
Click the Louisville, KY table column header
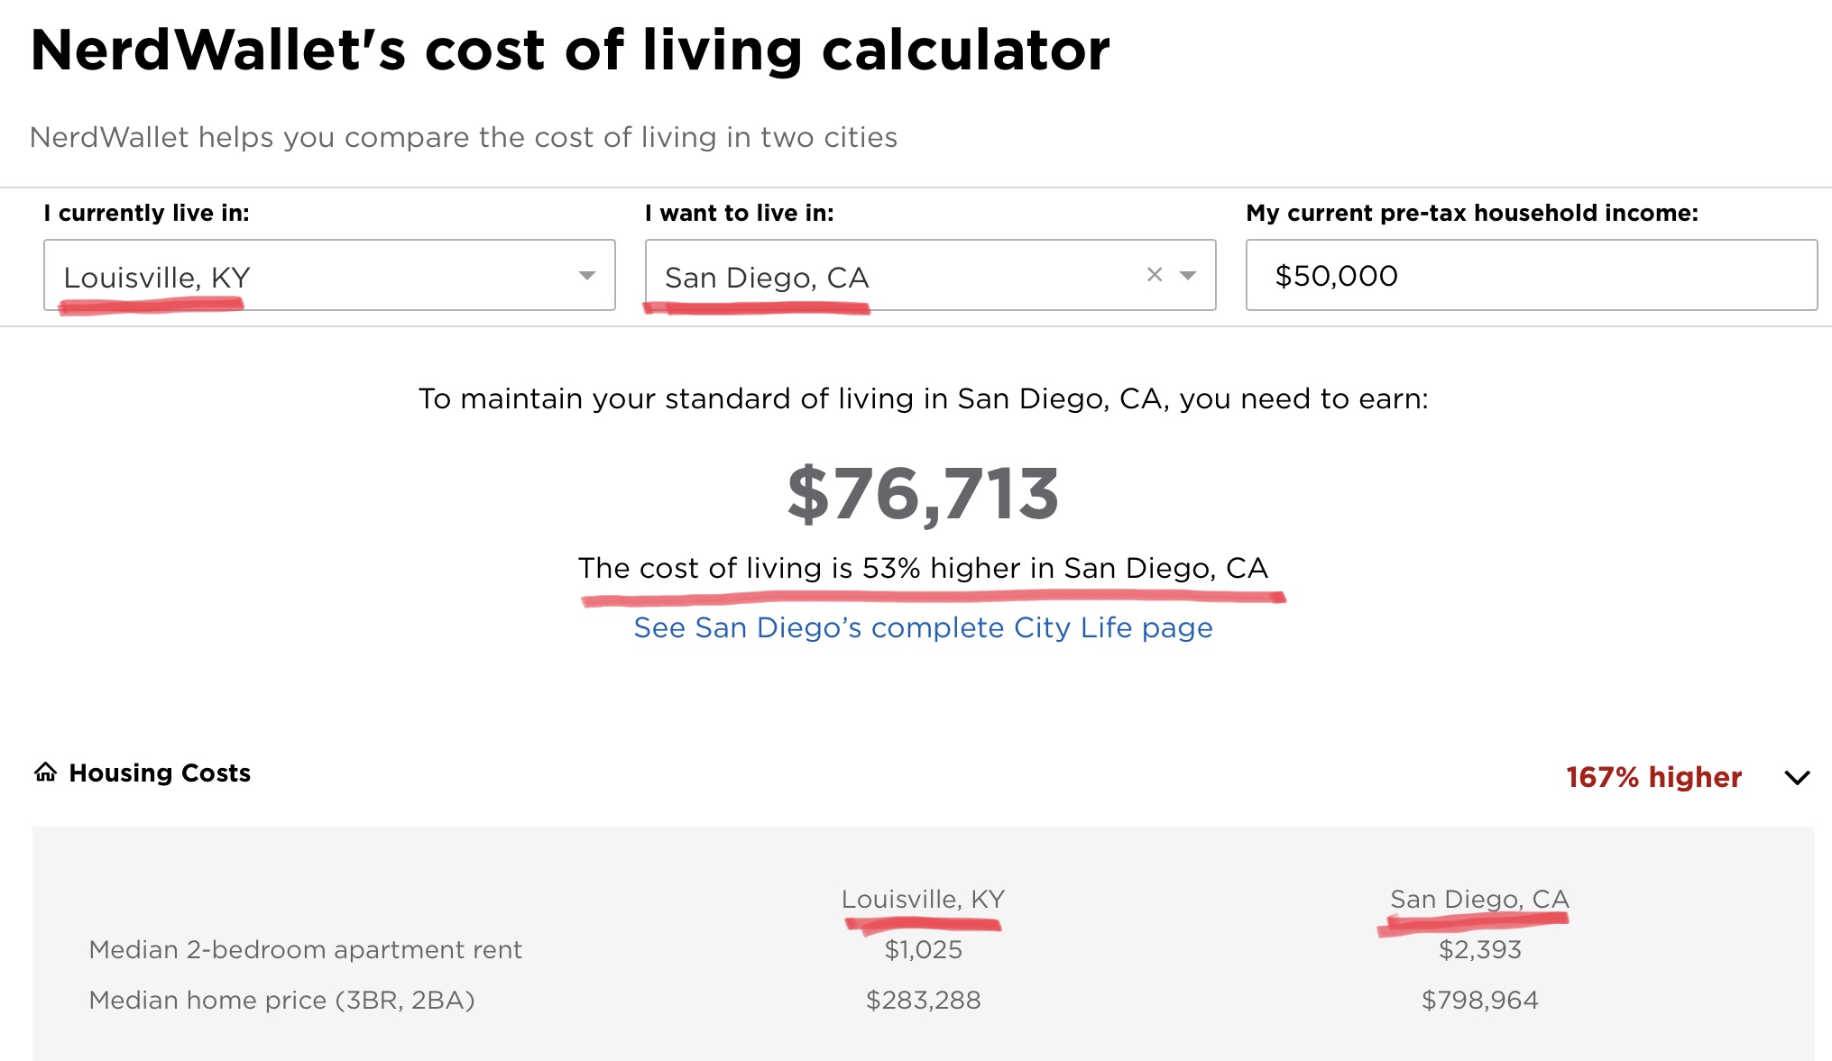pyautogui.click(x=923, y=899)
